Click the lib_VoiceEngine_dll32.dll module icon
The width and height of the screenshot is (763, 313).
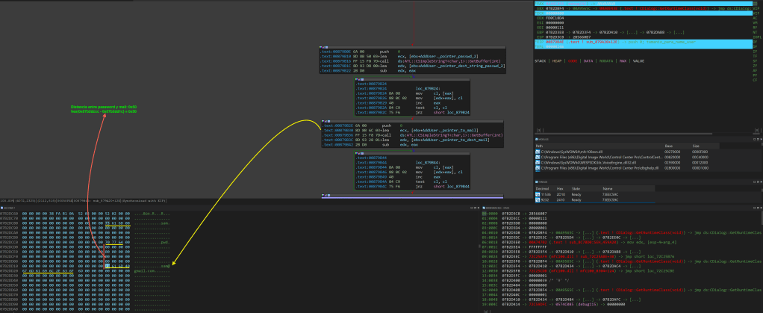pos(539,163)
